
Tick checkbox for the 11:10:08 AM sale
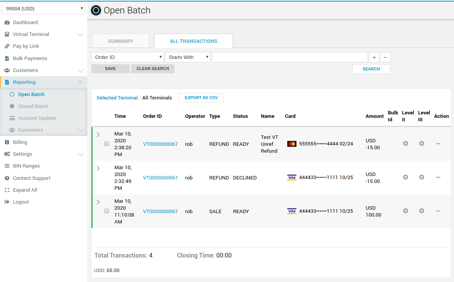pyautogui.click(x=107, y=211)
